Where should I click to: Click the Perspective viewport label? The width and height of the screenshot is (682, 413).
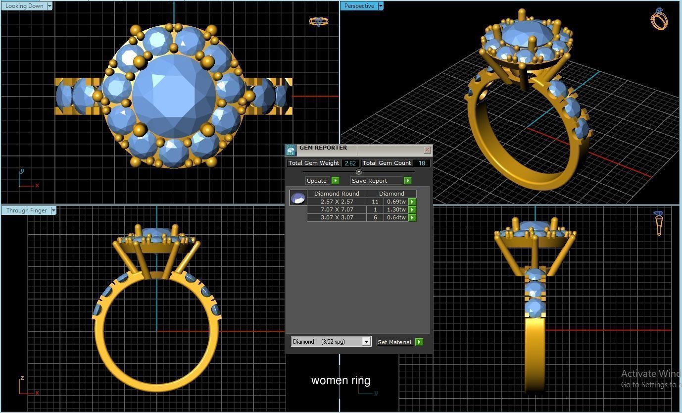[359, 6]
